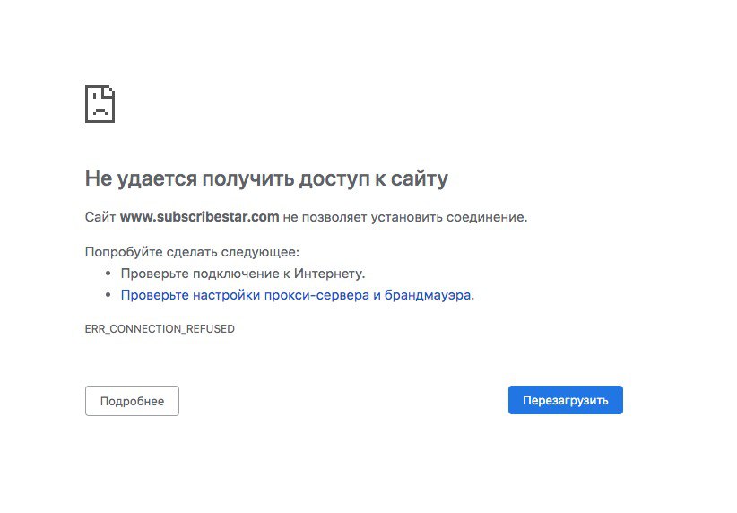Screen dimensions: 737x513
Task: Click the Перезагрузить reload button
Action: point(566,400)
